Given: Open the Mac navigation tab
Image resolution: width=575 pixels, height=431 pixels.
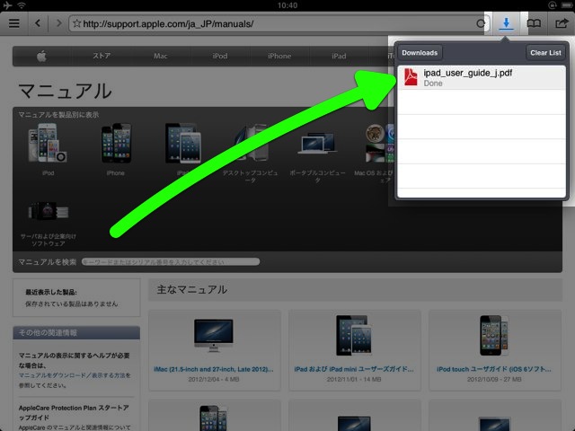Looking at the screenshot, I should point(161,56).
